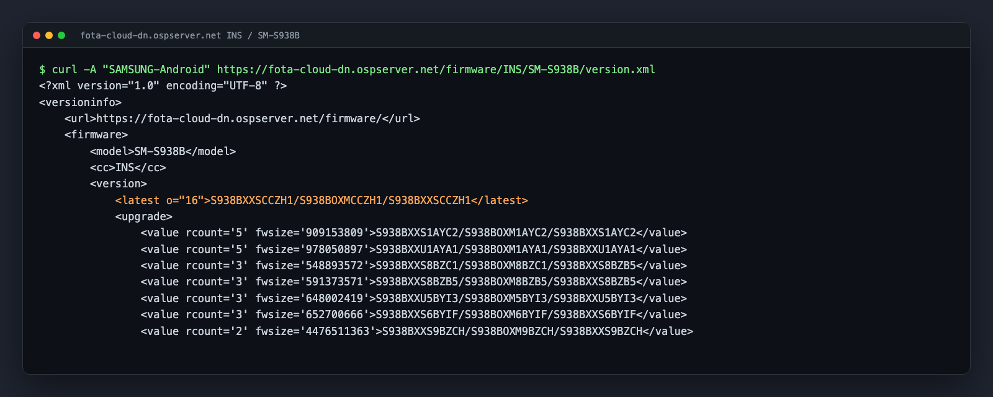993x397 pixels.
Task: Click the xml version="1.0" declaration line
Action: click(163, 86)
